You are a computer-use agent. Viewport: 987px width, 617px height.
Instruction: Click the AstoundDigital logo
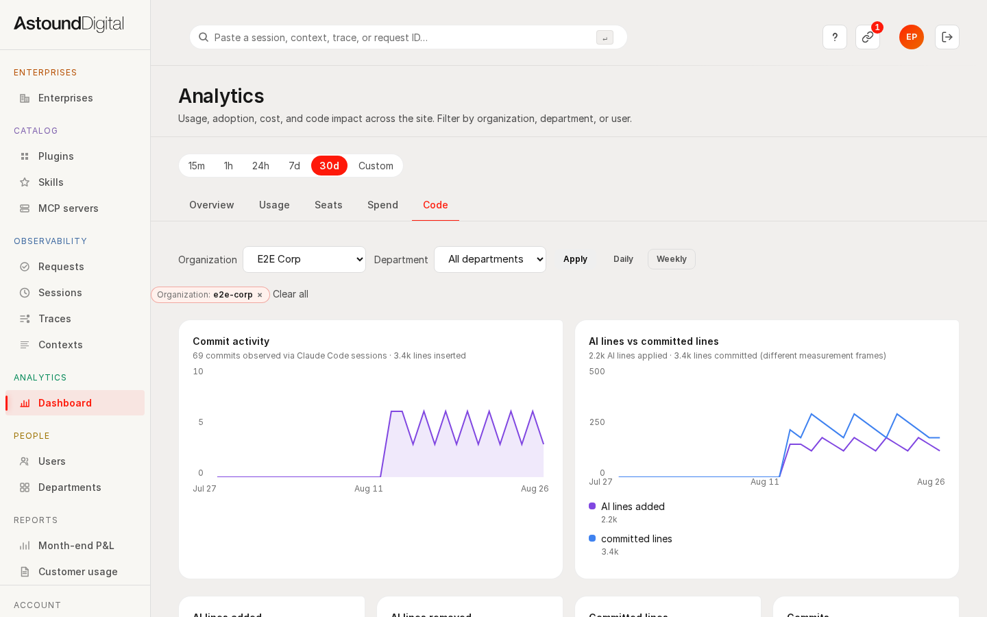[x=69, y=24]
